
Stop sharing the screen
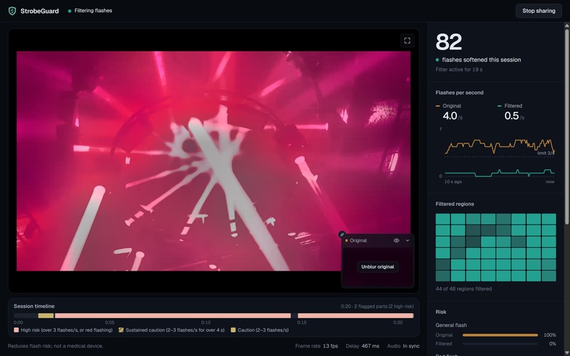[538, 11]
